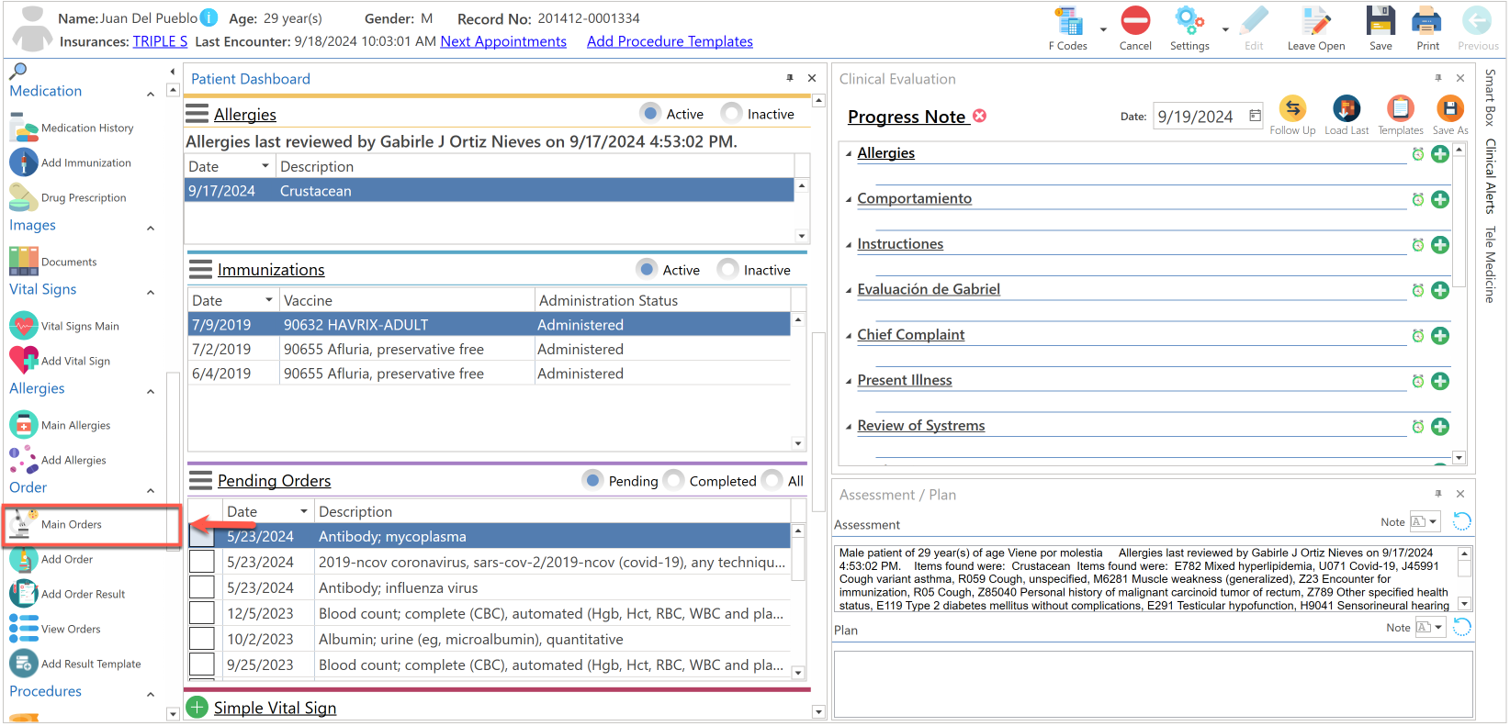
Task: Collapse the Present Illness section triangle
Action: coord(849,382)
